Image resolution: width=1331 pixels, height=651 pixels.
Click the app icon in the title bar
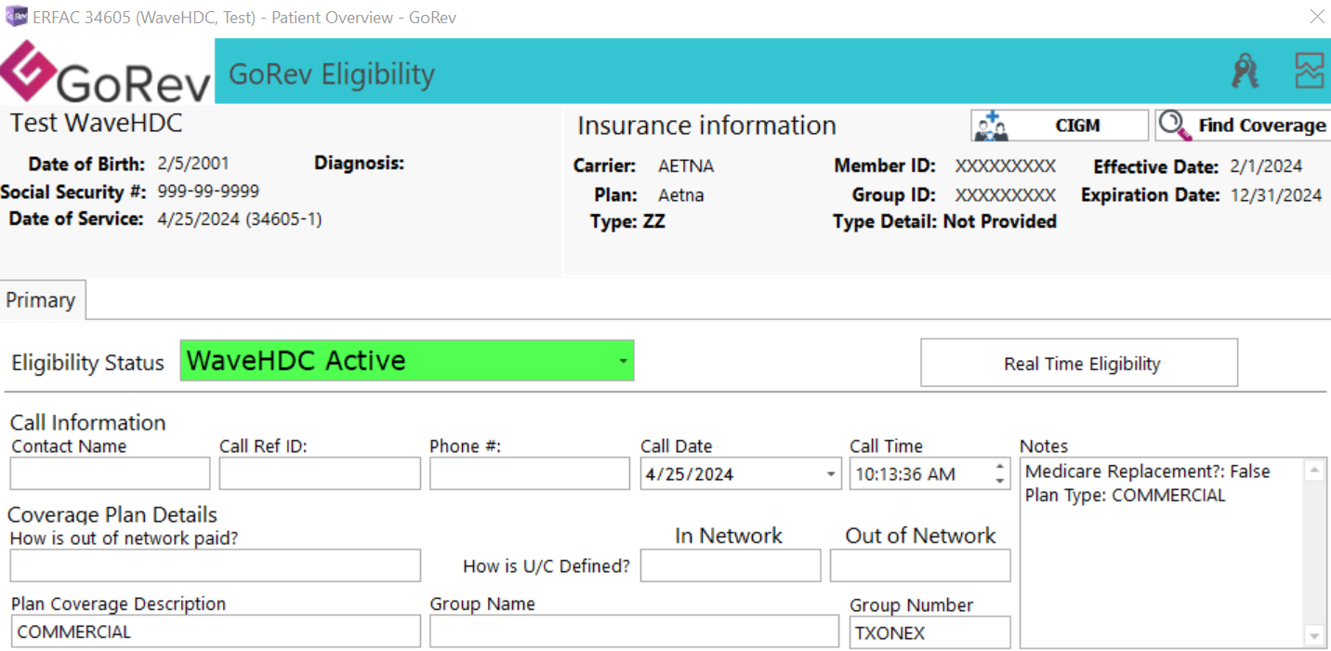16,17
